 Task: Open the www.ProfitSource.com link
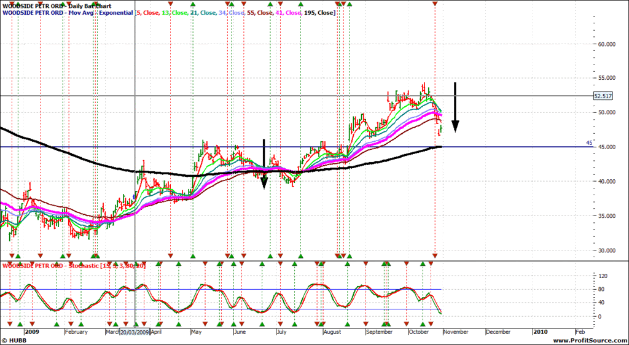[590, 341]
